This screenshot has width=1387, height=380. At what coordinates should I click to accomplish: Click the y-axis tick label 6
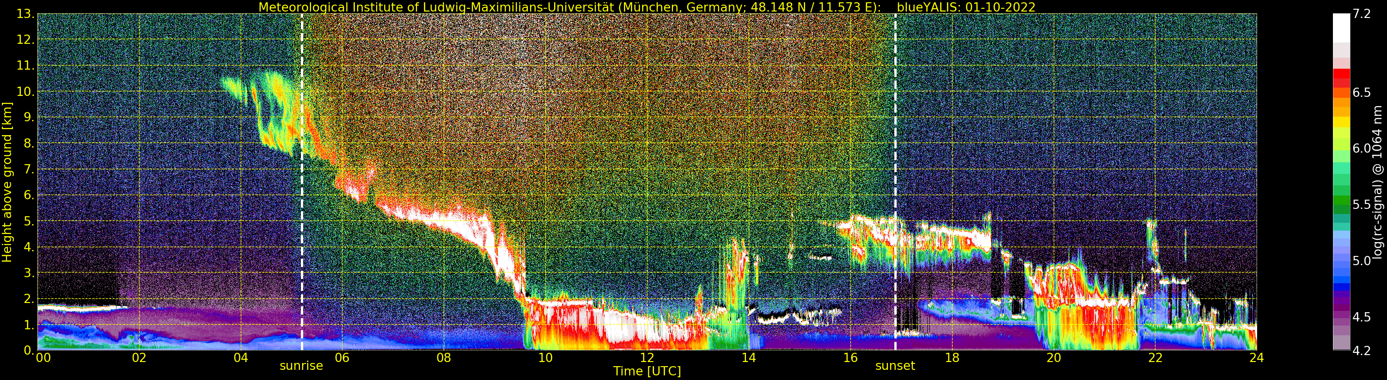point(29,195)
